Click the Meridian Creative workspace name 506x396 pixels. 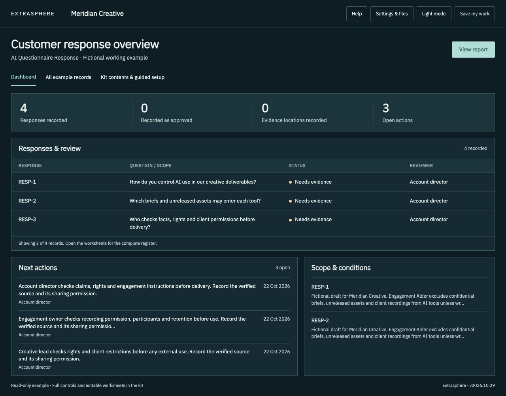tap(97, 13)
